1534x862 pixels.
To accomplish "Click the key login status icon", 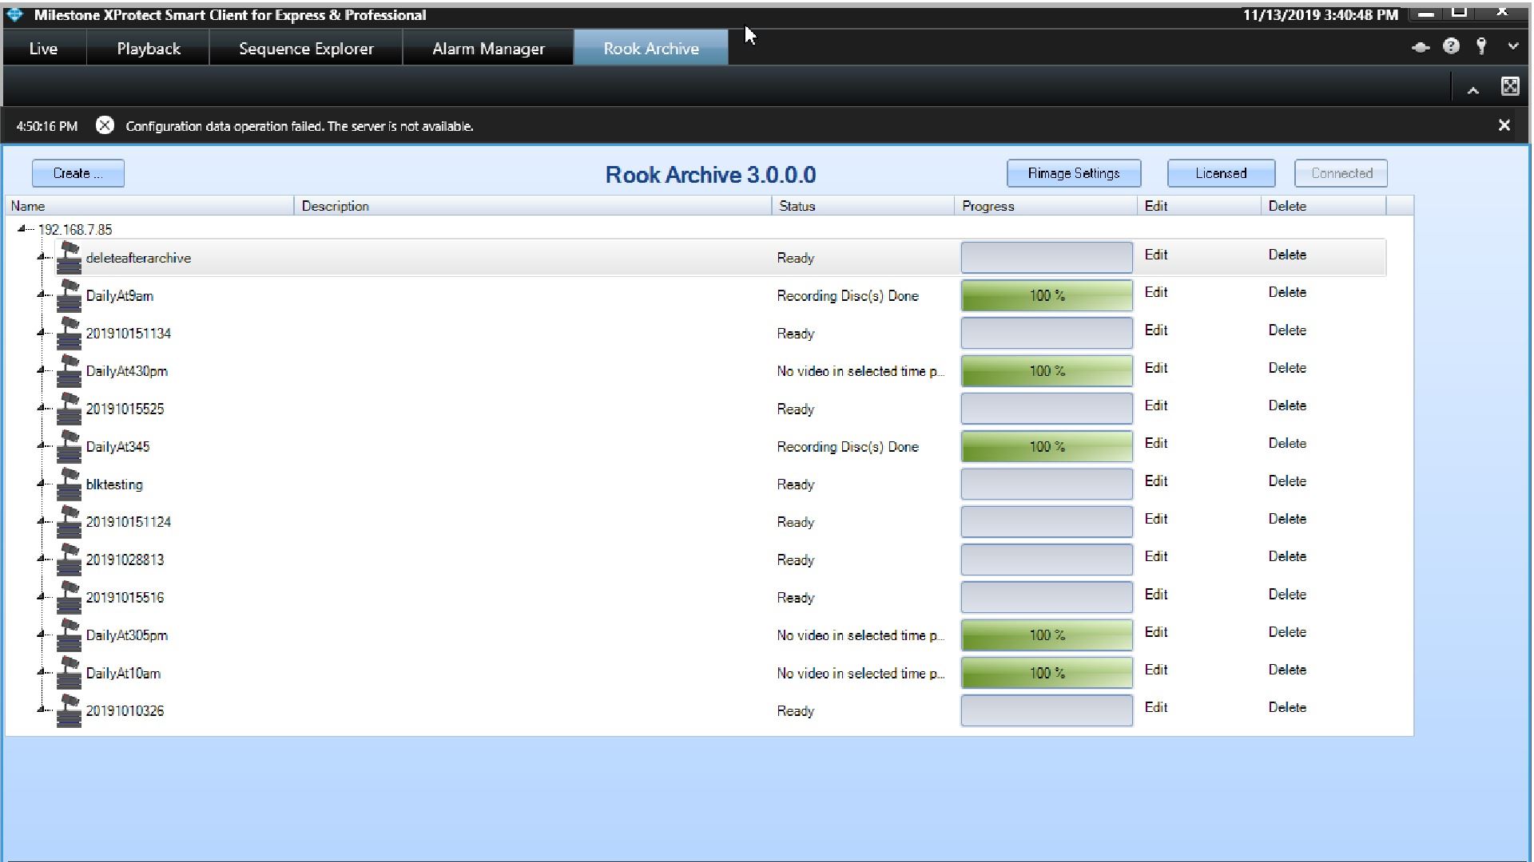I will coord(1481,46).
